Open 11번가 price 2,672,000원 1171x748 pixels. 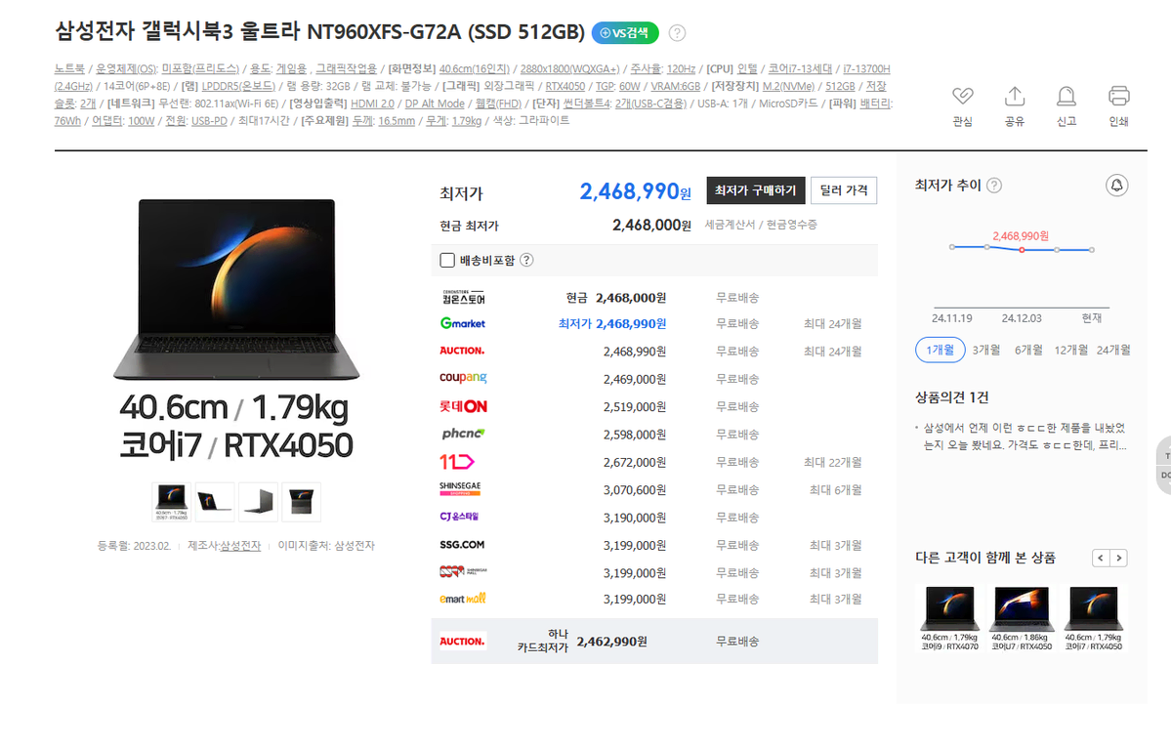pos(635,462)
